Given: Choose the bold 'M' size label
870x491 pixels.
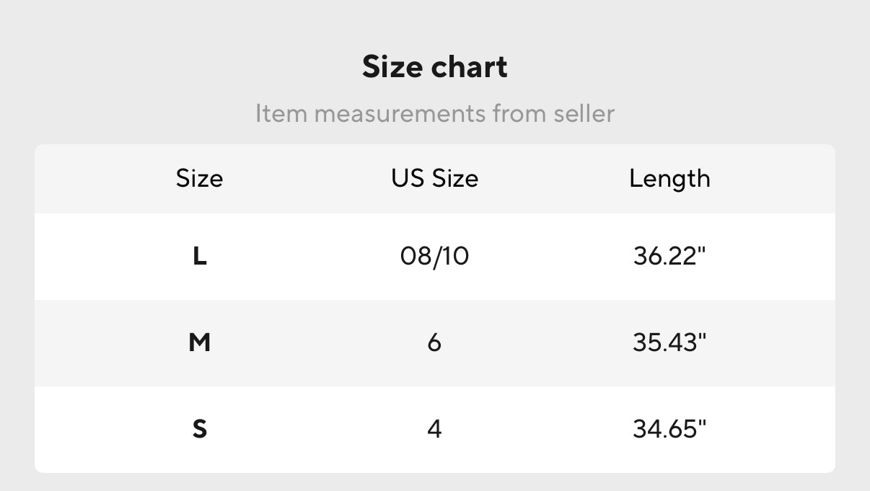Looking at the screenshot, I should point(199,342).
